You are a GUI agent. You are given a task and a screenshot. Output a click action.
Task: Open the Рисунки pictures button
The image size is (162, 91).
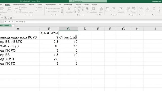point(16,9)
